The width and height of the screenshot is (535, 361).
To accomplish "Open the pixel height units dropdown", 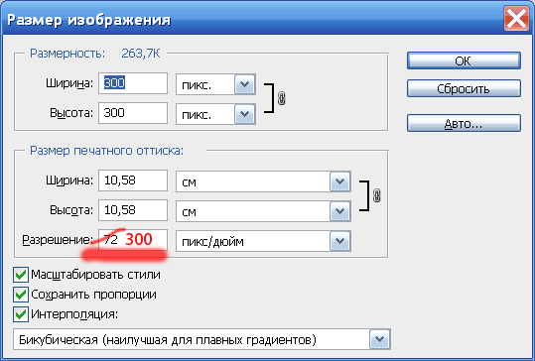I will click(x=215, y=114).
